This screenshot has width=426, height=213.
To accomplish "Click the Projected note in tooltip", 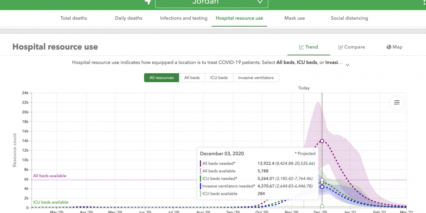I will pyautogui.click(x=305, y=153).
